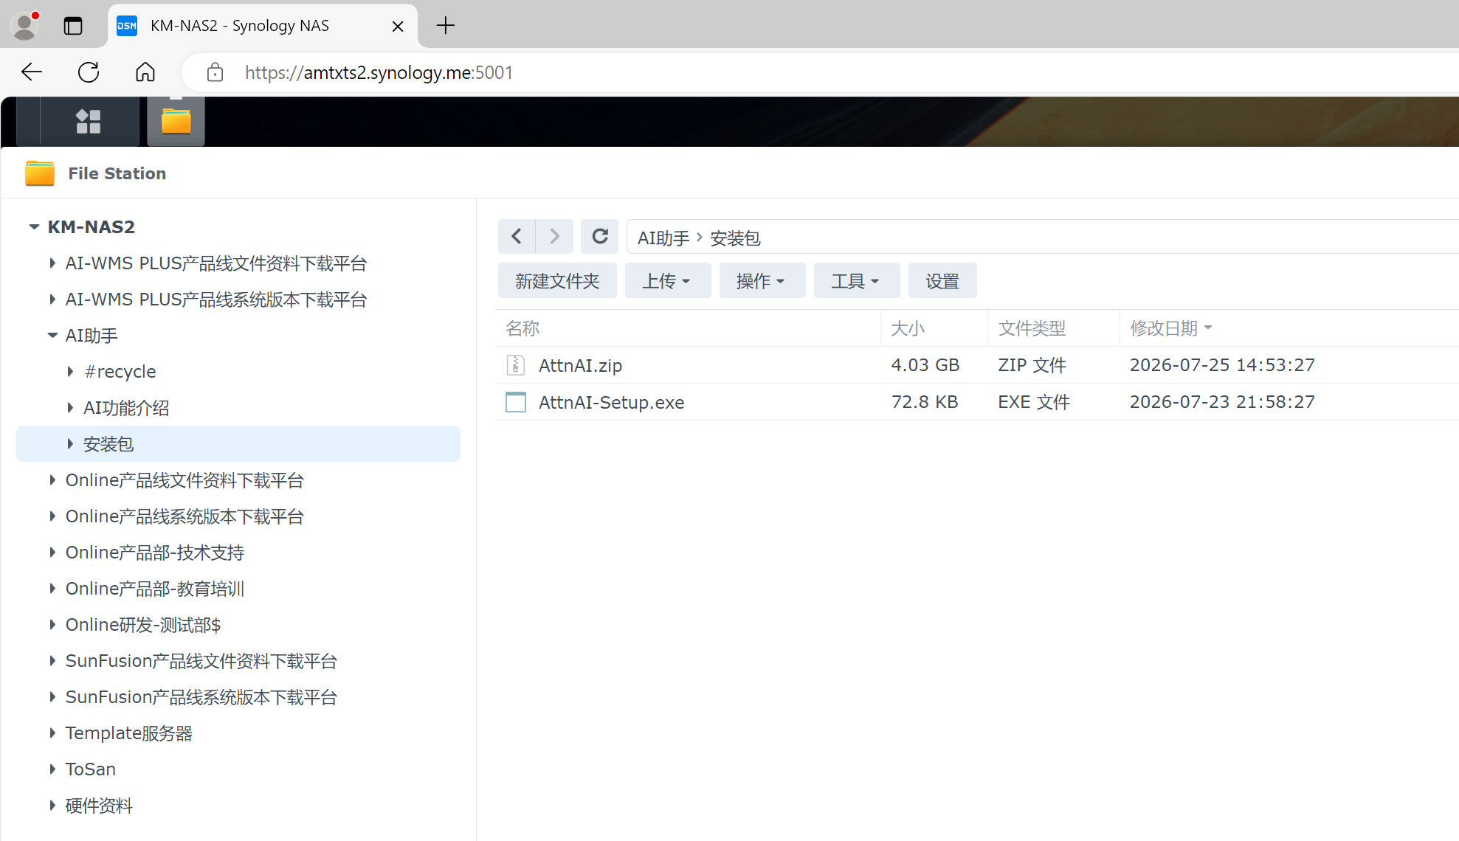
Task: Open the browser profile avatar icon
Action: 25,26
